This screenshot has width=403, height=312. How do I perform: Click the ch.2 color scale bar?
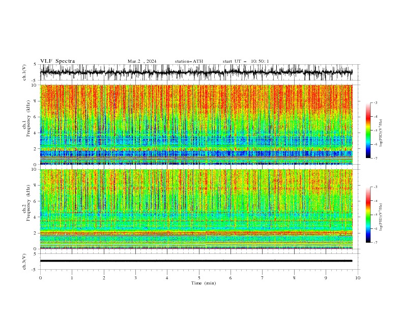pyautogui.click(x=368, y=215)
